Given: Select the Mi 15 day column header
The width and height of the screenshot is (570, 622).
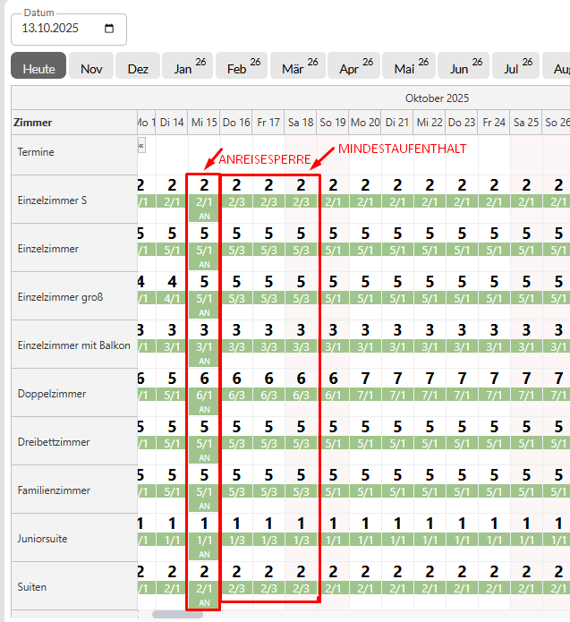Looking at the screenshot, I should click(x=204, y=122).
